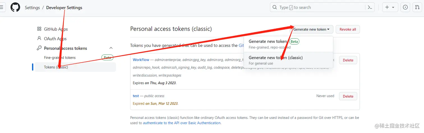The width and height of the screenshot is (424, 133).
Task: Delete the WorkFlow token
Action: pyautogui.click(x=348, y=60)
